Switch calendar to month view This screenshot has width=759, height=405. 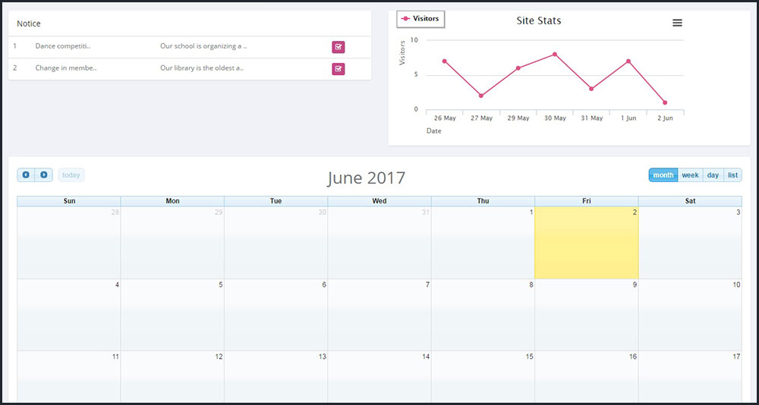(x=663, y=175)
